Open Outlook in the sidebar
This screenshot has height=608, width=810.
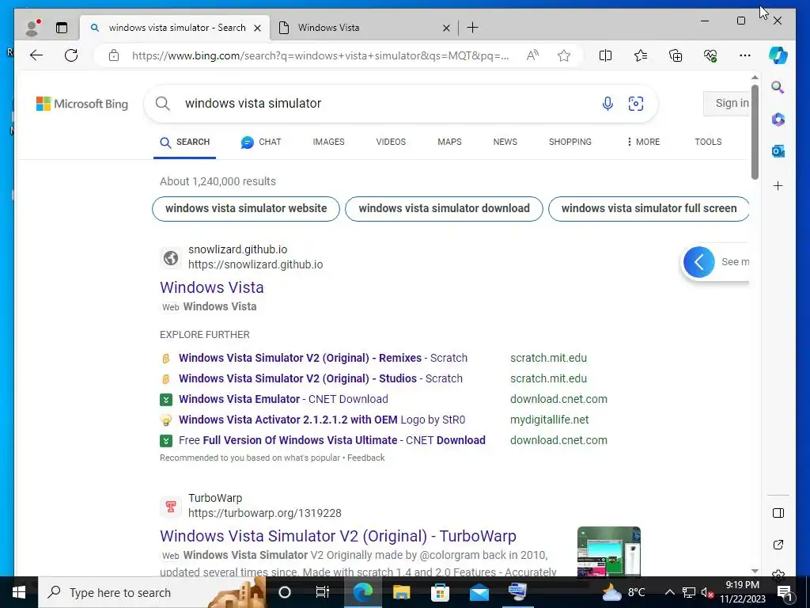pos(778,151)
